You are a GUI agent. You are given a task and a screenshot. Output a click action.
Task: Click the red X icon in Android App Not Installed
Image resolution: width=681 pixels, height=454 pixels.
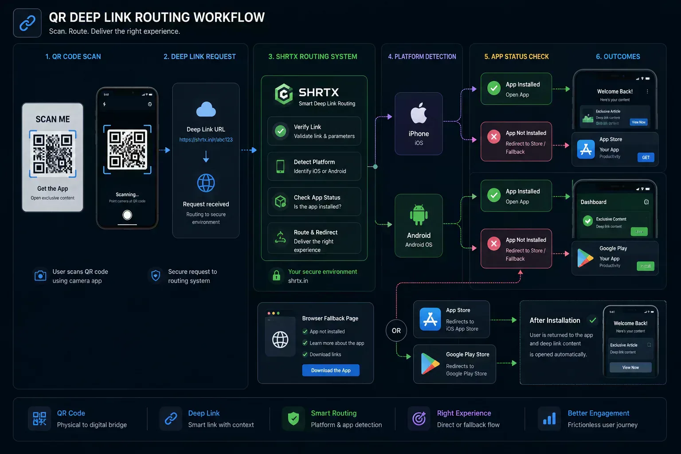(493, 243)
